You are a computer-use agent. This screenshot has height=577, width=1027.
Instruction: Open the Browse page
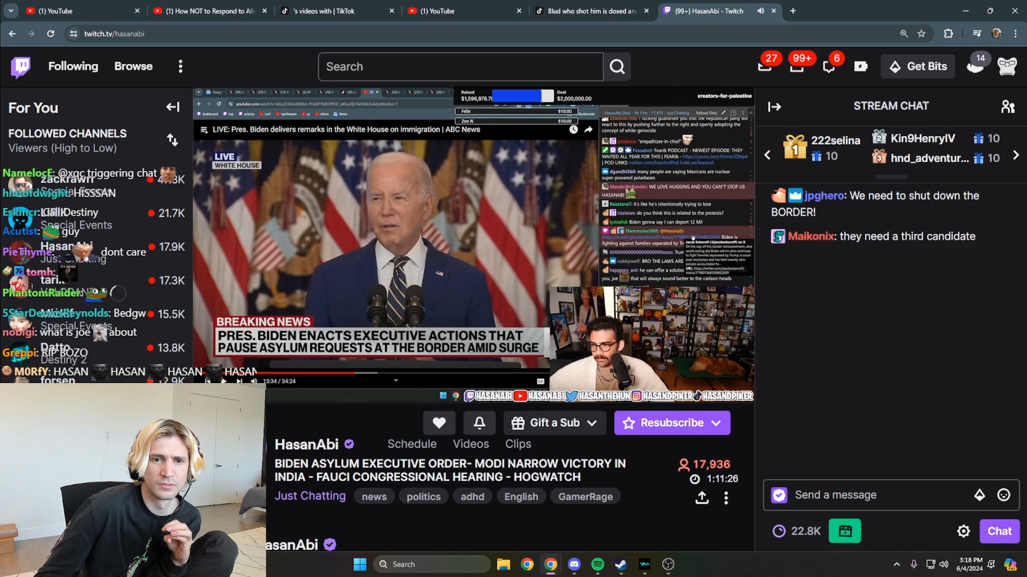point(133,66)
